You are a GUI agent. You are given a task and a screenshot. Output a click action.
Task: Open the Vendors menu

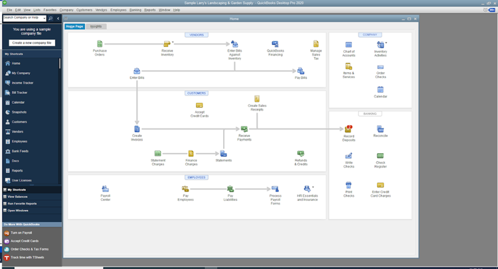pyautogui.click(x=101, y=10)
